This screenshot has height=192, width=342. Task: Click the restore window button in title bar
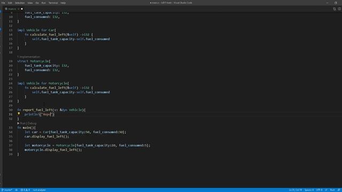click(x=336, y=3)
